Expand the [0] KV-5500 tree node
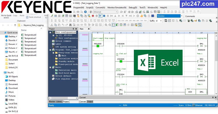This screenshot has height=114, width=218. click(53, 35)
